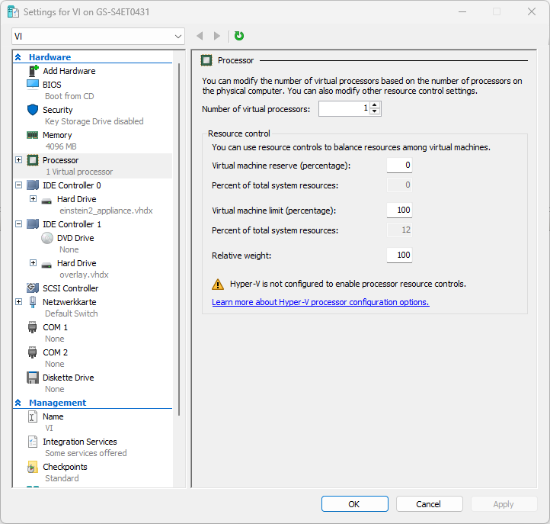
Task: Select the Diskette Drive floppy icon
Action: tap(33, 378)
